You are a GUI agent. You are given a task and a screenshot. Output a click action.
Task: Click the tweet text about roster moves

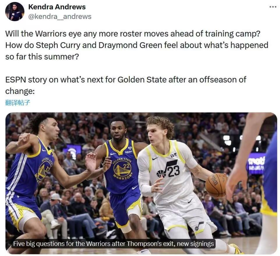point(137,45)
